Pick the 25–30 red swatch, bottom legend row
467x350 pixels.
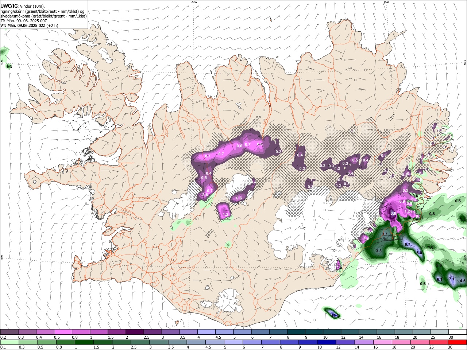(439, 342)
